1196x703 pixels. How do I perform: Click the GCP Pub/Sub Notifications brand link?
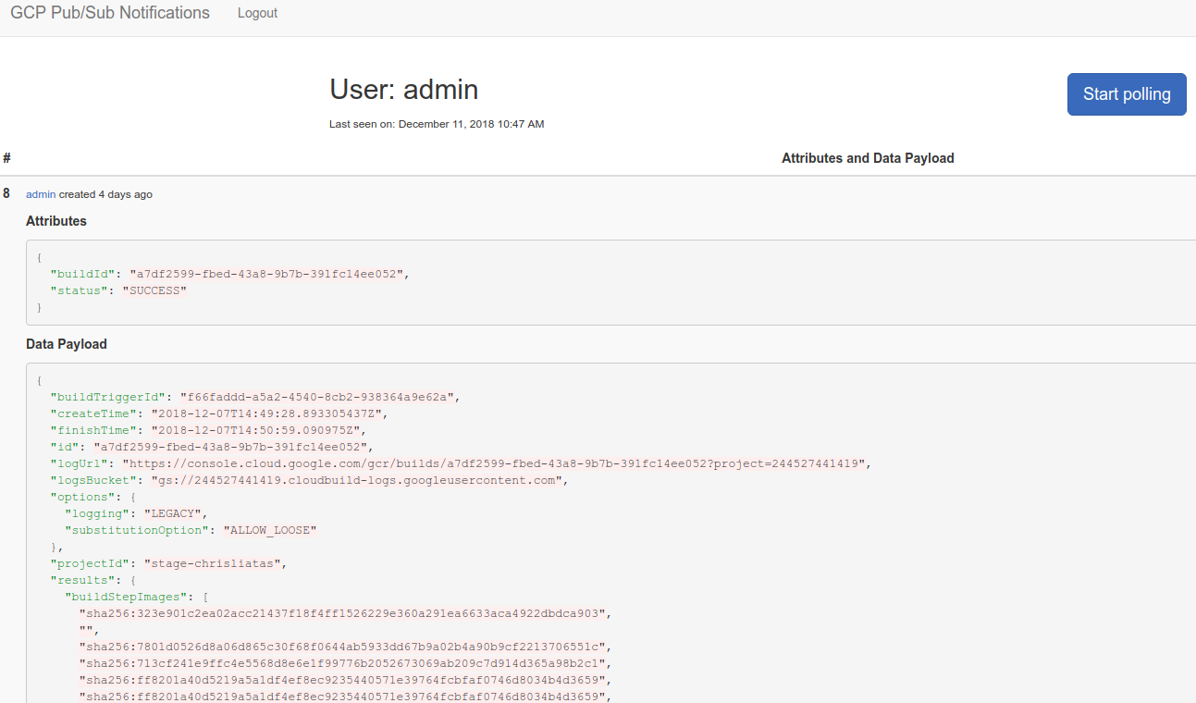click(109, 12)
